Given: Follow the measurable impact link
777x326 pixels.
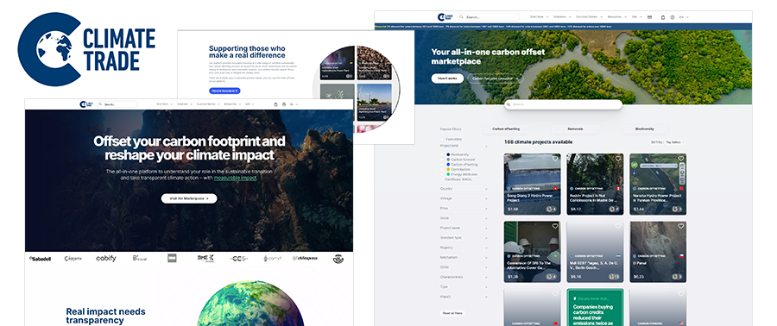Looking at the screenshot, I should [x=236, y=178].
